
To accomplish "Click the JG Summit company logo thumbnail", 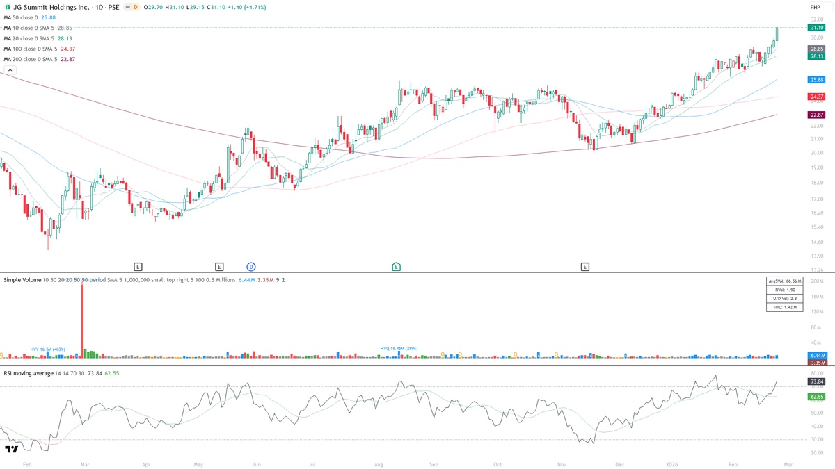I will [x=8, y=8].
